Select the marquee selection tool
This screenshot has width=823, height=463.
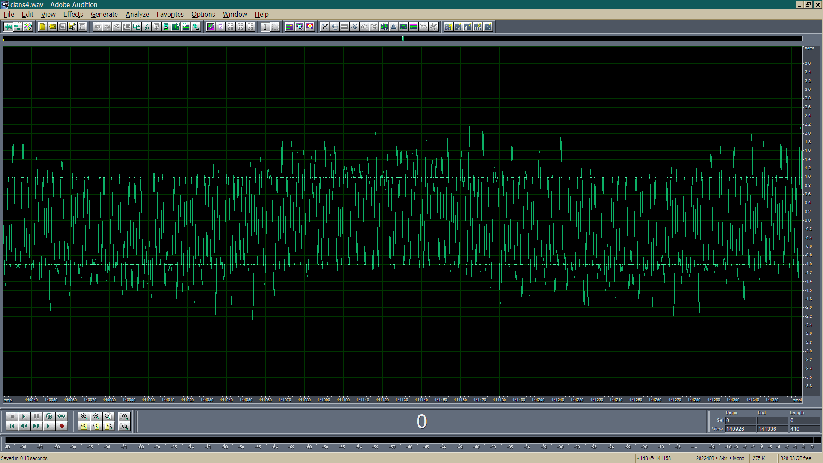[275, 27]
